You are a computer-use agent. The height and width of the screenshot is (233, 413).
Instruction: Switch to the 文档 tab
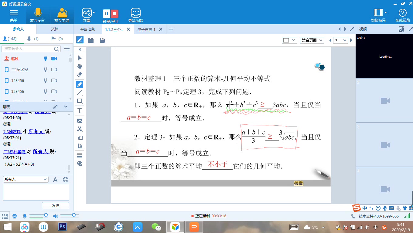tap(54, 29)
